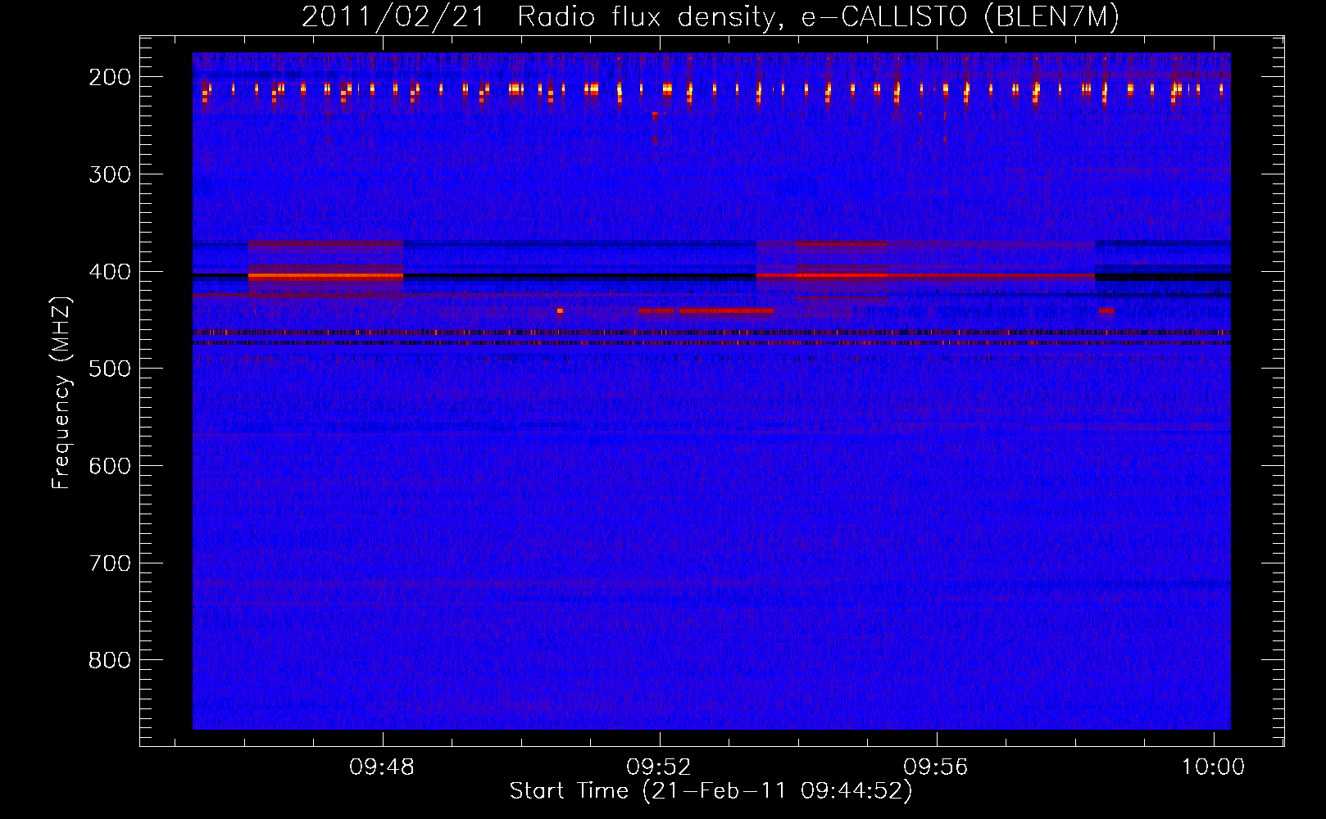
Task: Click the 'Start Time (21-Feb-11 09:44:52)' label
Action: (711, 791)
